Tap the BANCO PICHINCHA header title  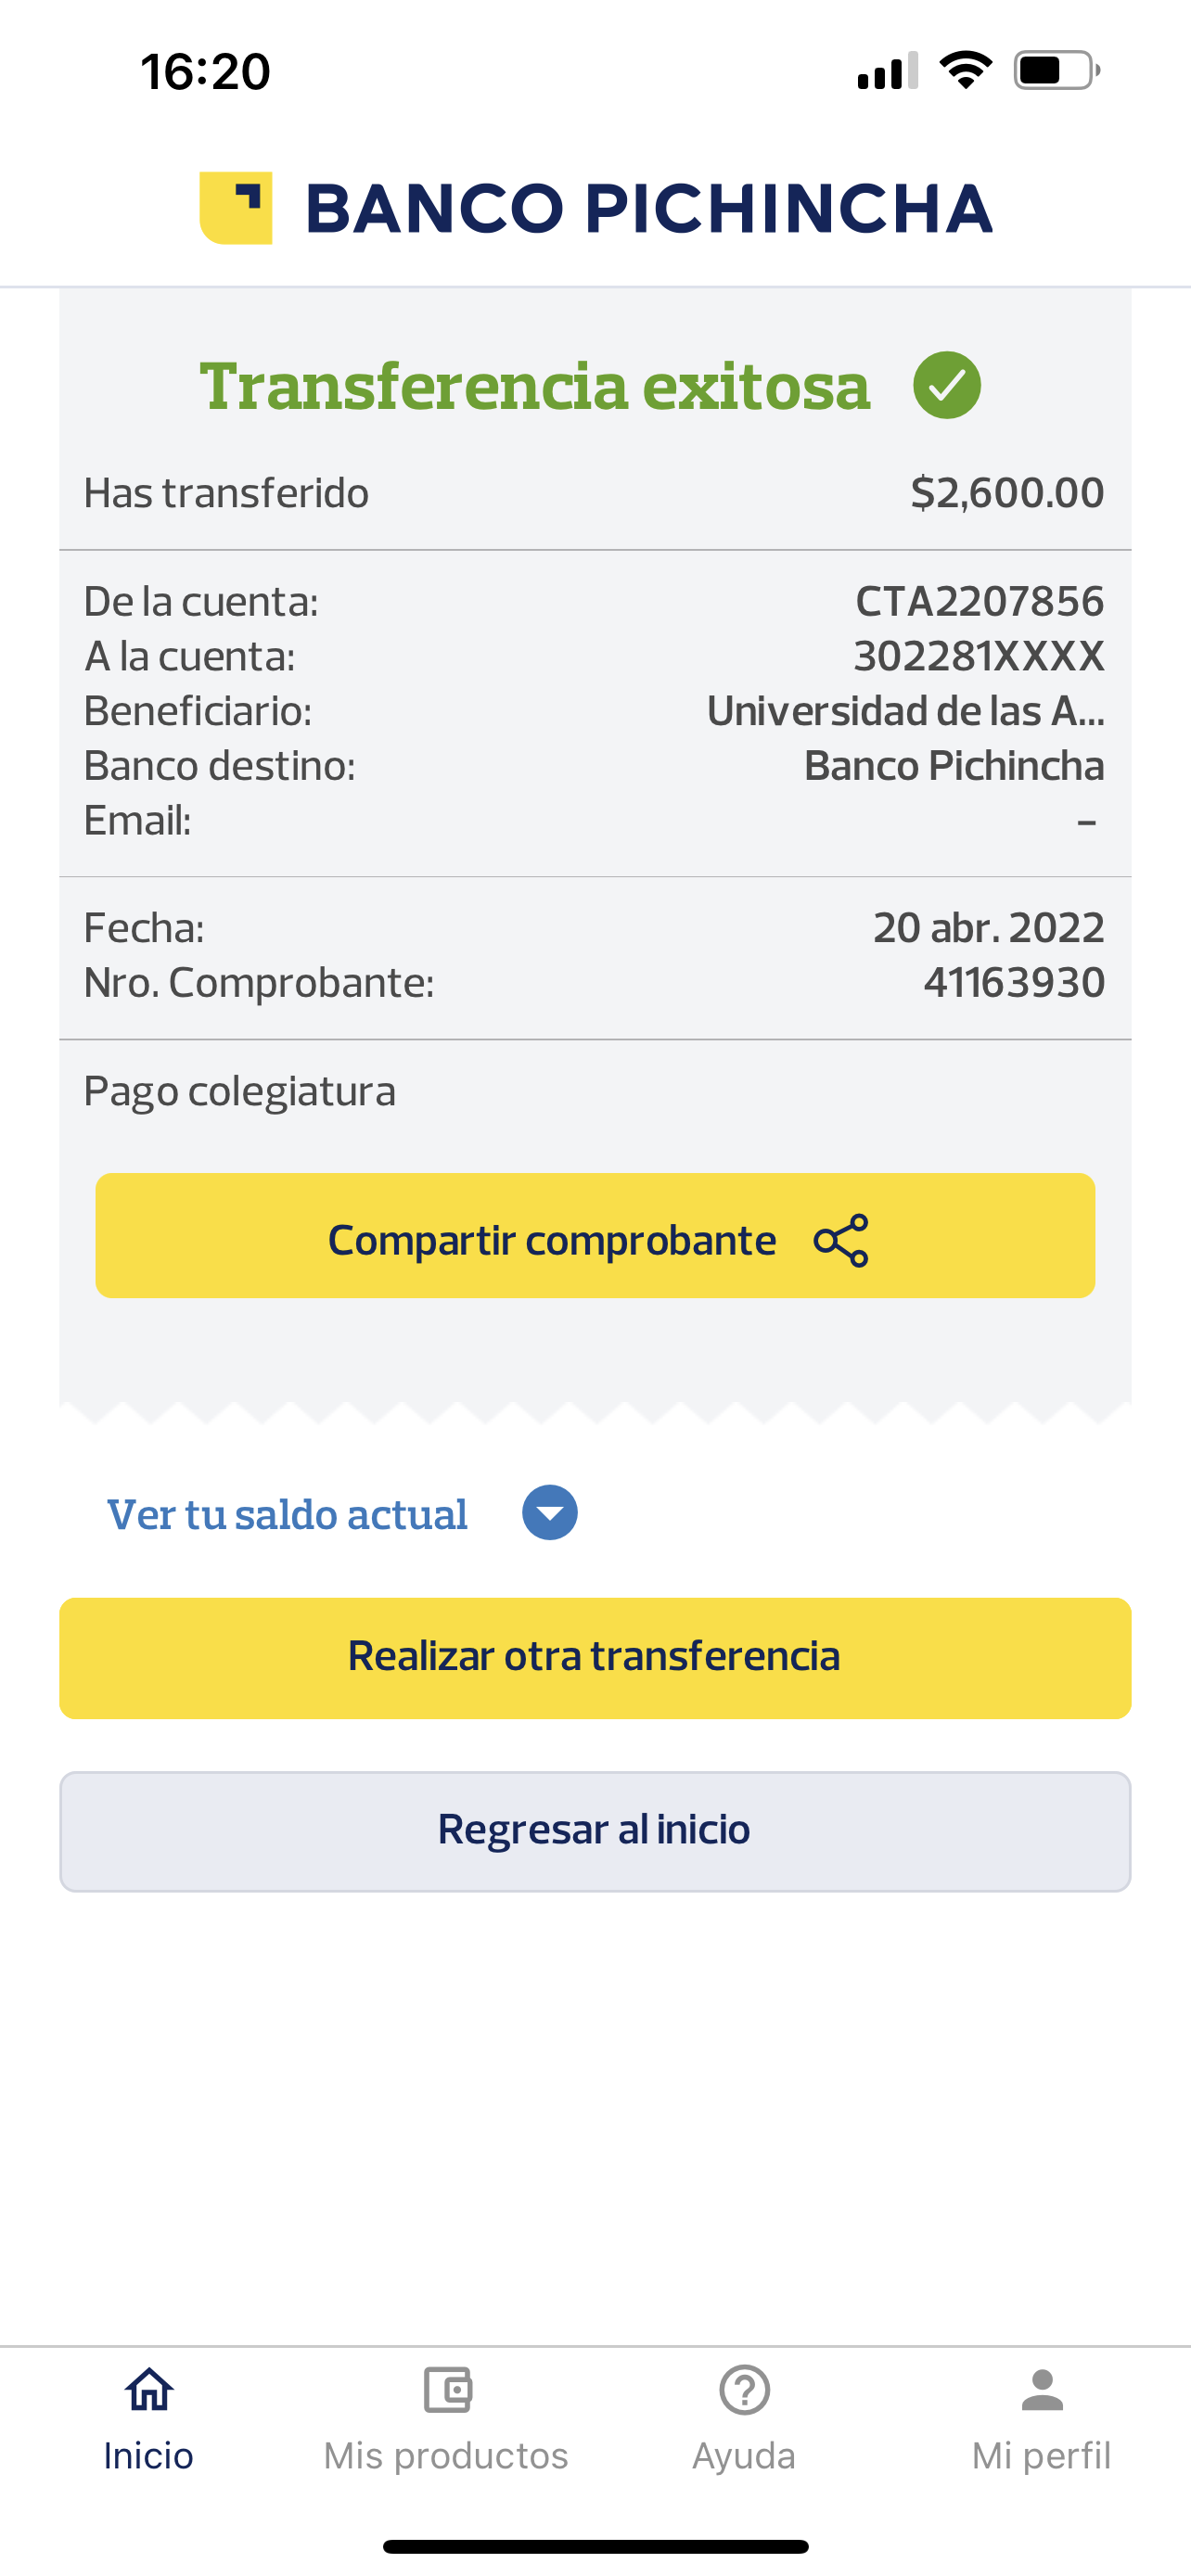[x=648, y=208]
